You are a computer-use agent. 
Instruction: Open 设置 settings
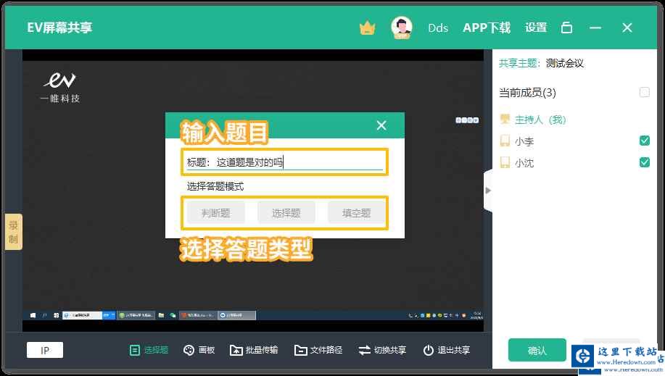coord(536,28)
